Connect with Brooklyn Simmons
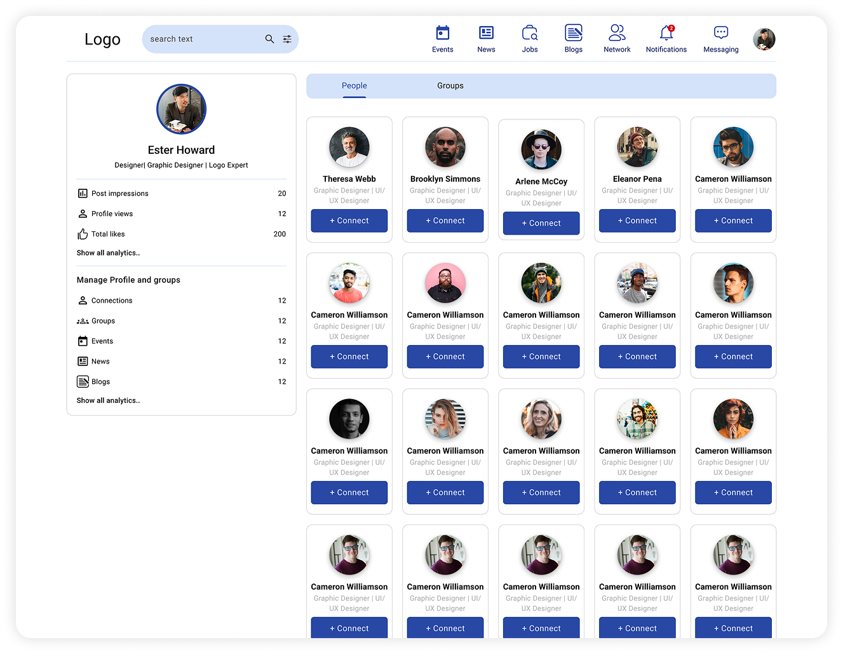The width and height of the screenshot is (843, 654). [x=445, y=221]
